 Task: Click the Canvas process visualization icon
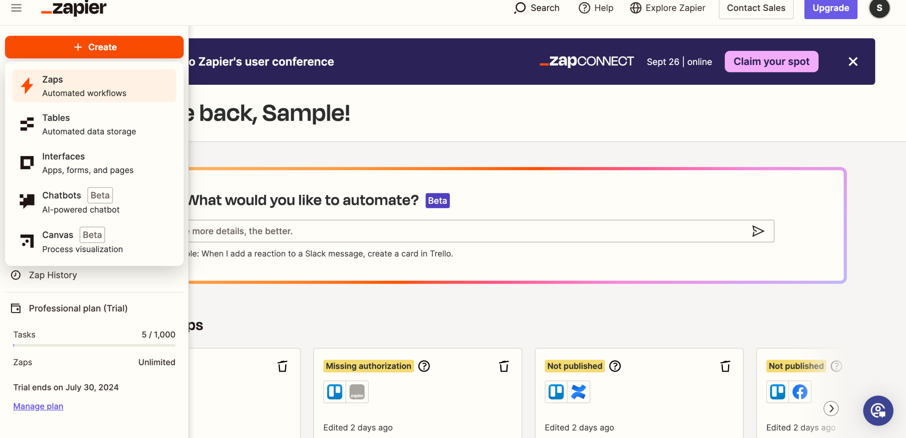pyautogui.click(x=27, y=241)
